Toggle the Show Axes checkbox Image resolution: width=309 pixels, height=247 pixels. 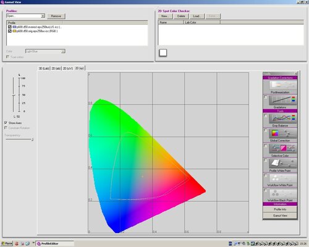(6, 123)
